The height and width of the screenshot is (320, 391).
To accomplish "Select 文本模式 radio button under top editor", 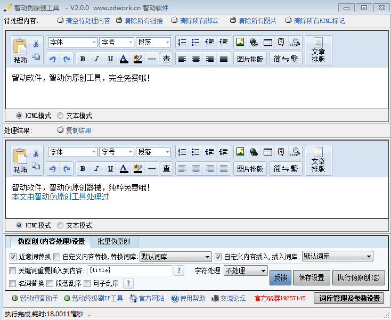I will click(x=60, y=116).
